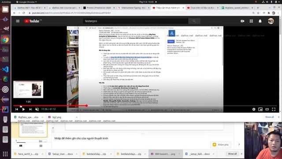Open the YouTube guide hamburger menu
Image resolution: width=282 pixels, height=159 pixels.
tap(18, 21)
